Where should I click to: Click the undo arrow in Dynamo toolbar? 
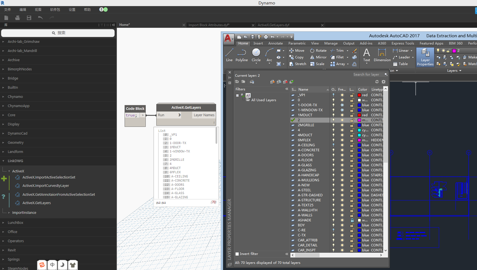pyautogui.click(x=40, y=18)
